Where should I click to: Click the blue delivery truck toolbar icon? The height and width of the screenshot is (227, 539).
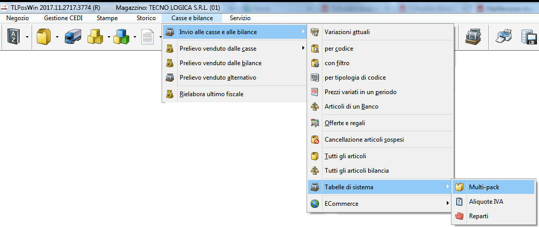pyautogui.click(x=73, y=37)
